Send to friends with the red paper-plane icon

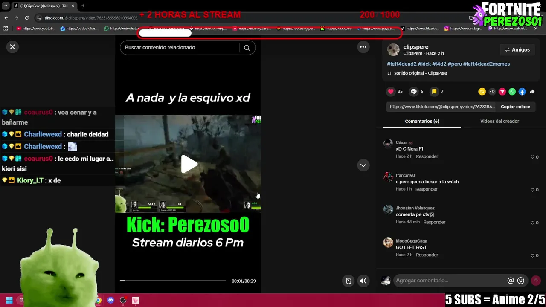(x=502, y=92)
